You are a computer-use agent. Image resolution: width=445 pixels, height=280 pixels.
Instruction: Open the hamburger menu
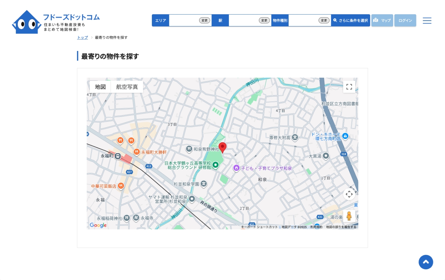click(x=427, y=21)
